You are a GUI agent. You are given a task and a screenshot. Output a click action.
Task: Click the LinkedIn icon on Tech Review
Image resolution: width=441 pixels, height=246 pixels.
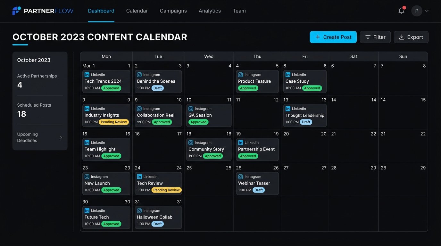139,176
